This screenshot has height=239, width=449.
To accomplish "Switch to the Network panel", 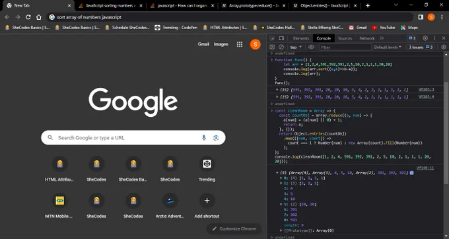I will point(367,38).
